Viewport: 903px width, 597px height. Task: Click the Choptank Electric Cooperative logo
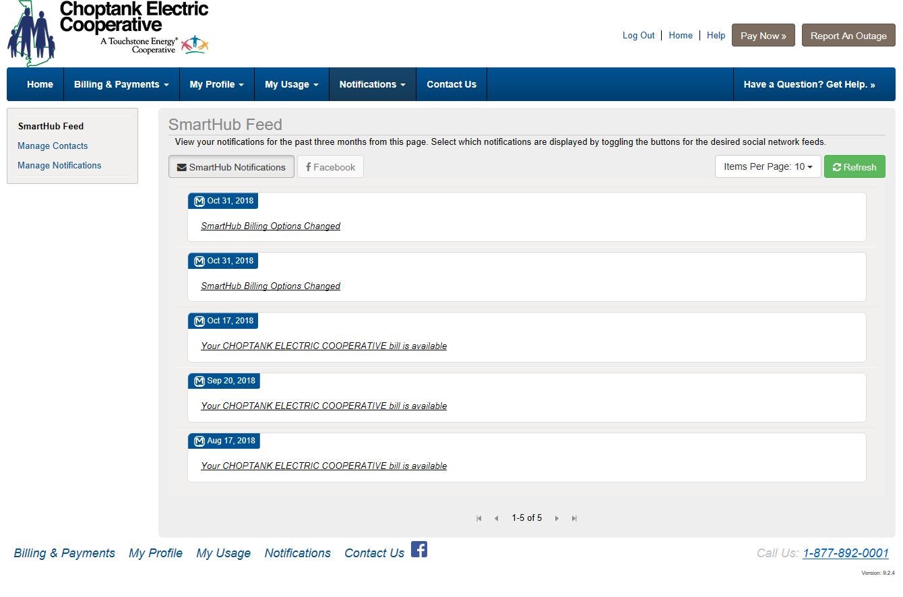(108, 32)
